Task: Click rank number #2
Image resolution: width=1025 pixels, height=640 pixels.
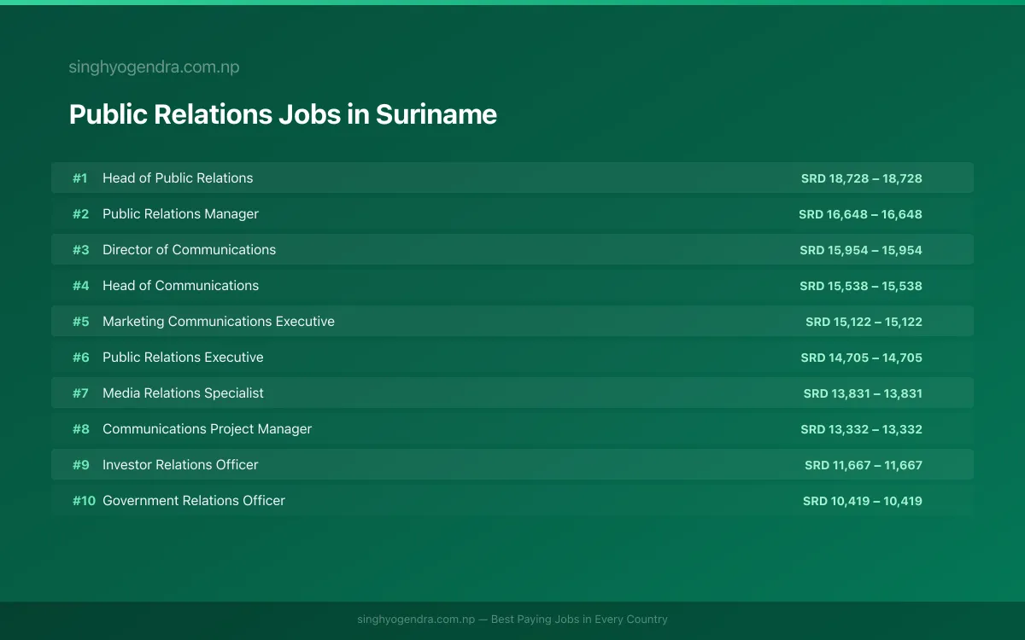Action: point(80,214)
